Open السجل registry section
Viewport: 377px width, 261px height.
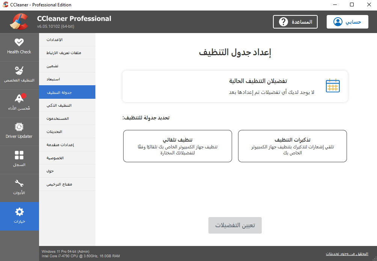pyautogui.click(x=19, y=160)
